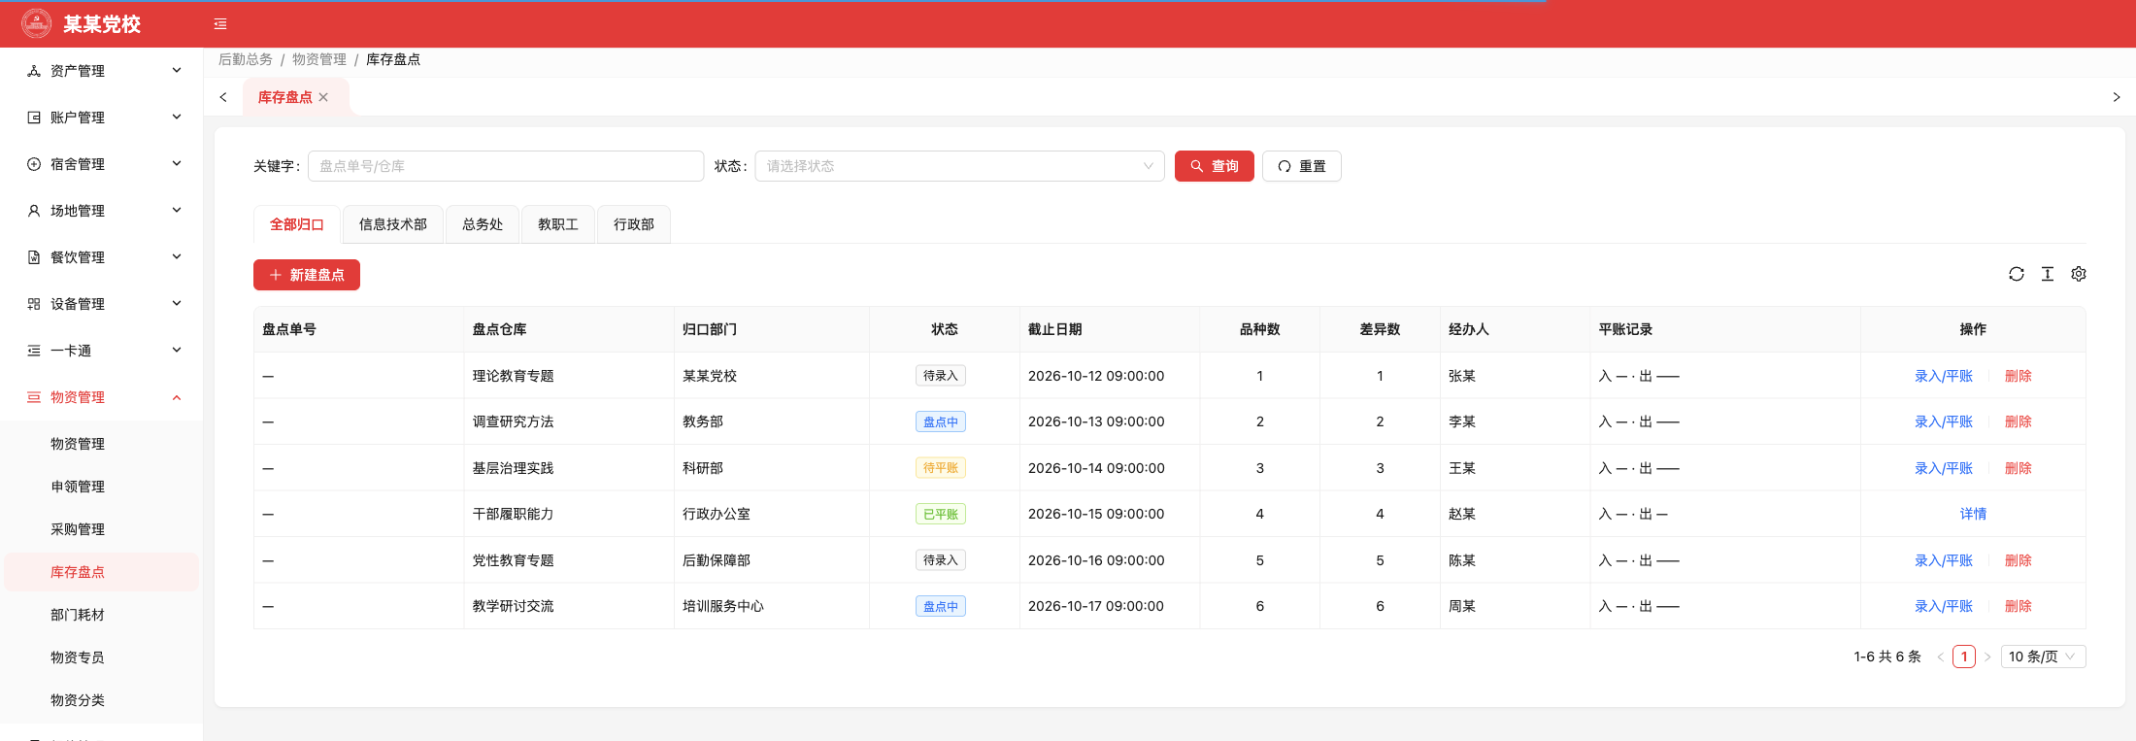Switch to 行政部 tab
This screenshot has height=741, width=2136.
[634, 224]
